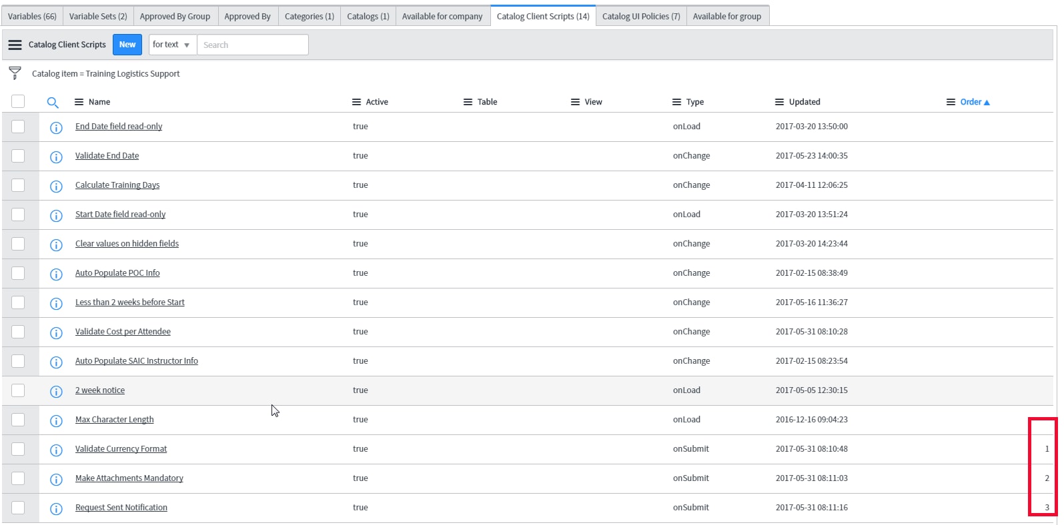Open Updated column options menu icon

[x=779, y=102]
